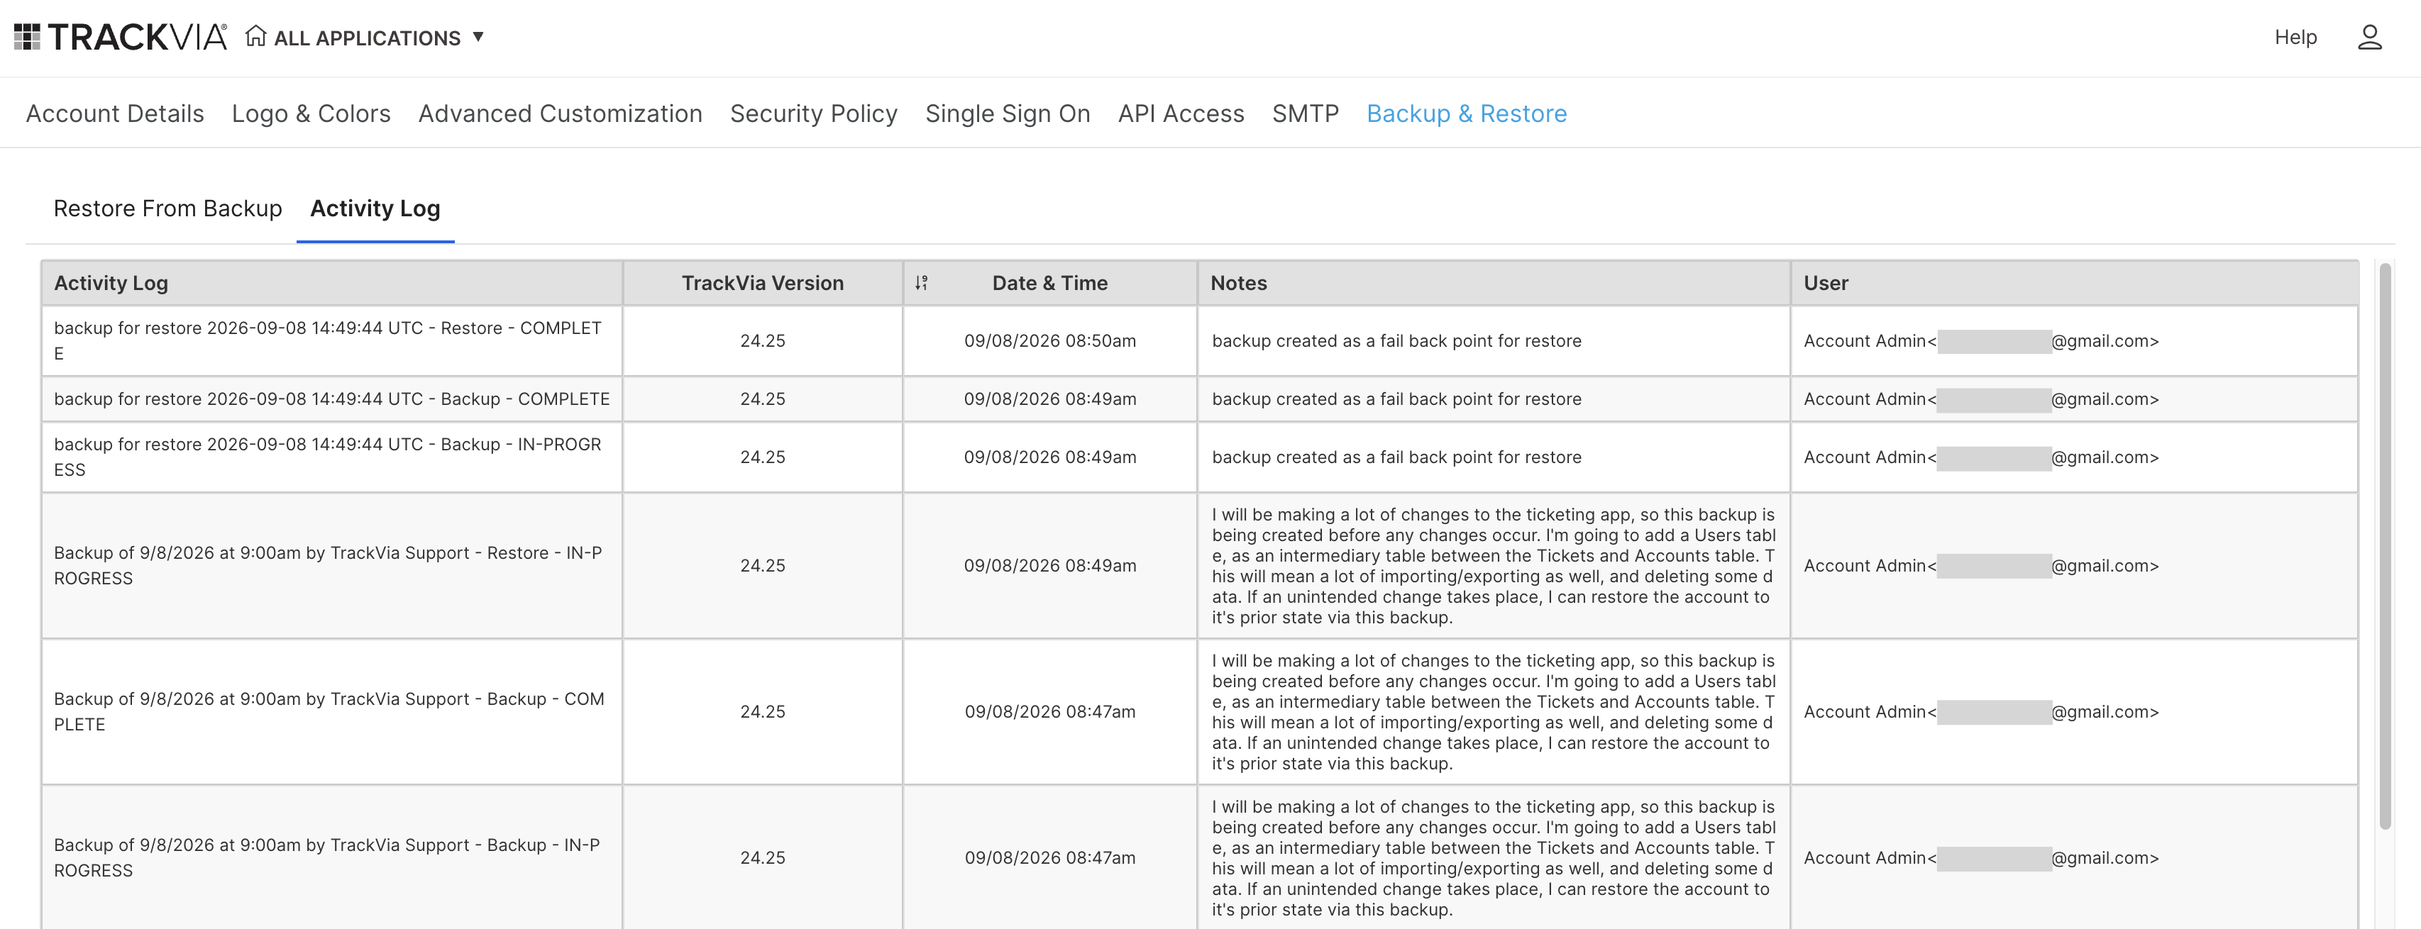Click the date cell in the 'Backup - COMPLETE' 14:49:44 row

(1050, 399)
